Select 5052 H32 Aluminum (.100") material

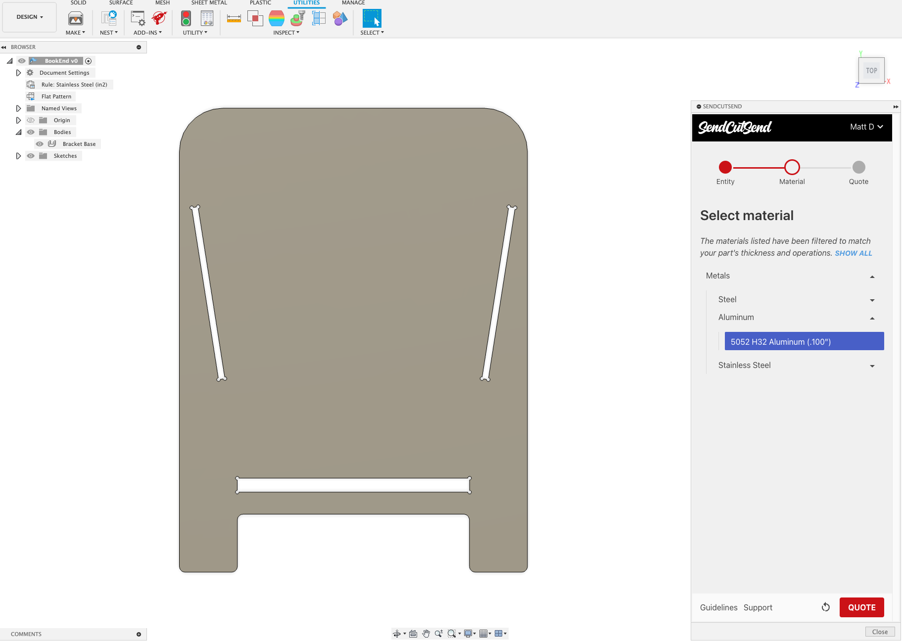coord(804,341)
